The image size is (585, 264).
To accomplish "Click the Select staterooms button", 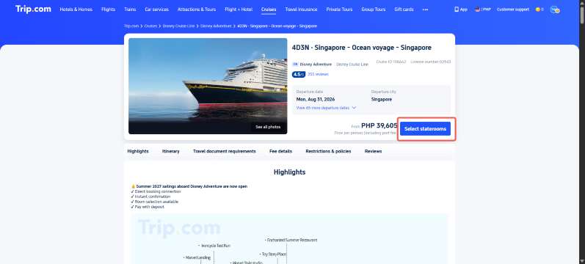I will pos(425,128).
